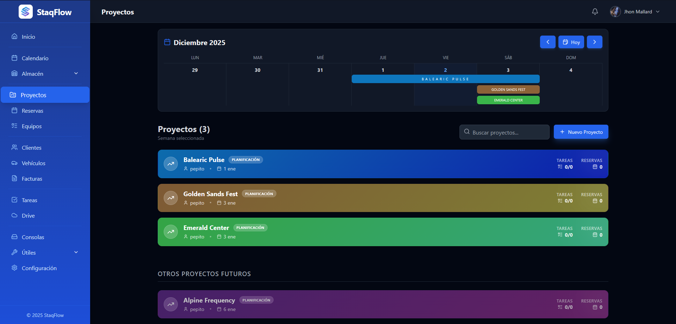The width and height of the screenshot is (676, 324).
Task: Open the Calendario section from the sidebar
Action: pyautogui.click(x=35, y=58)
